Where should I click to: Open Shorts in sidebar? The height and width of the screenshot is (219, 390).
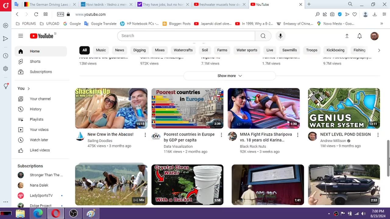[x=41, y=61]
